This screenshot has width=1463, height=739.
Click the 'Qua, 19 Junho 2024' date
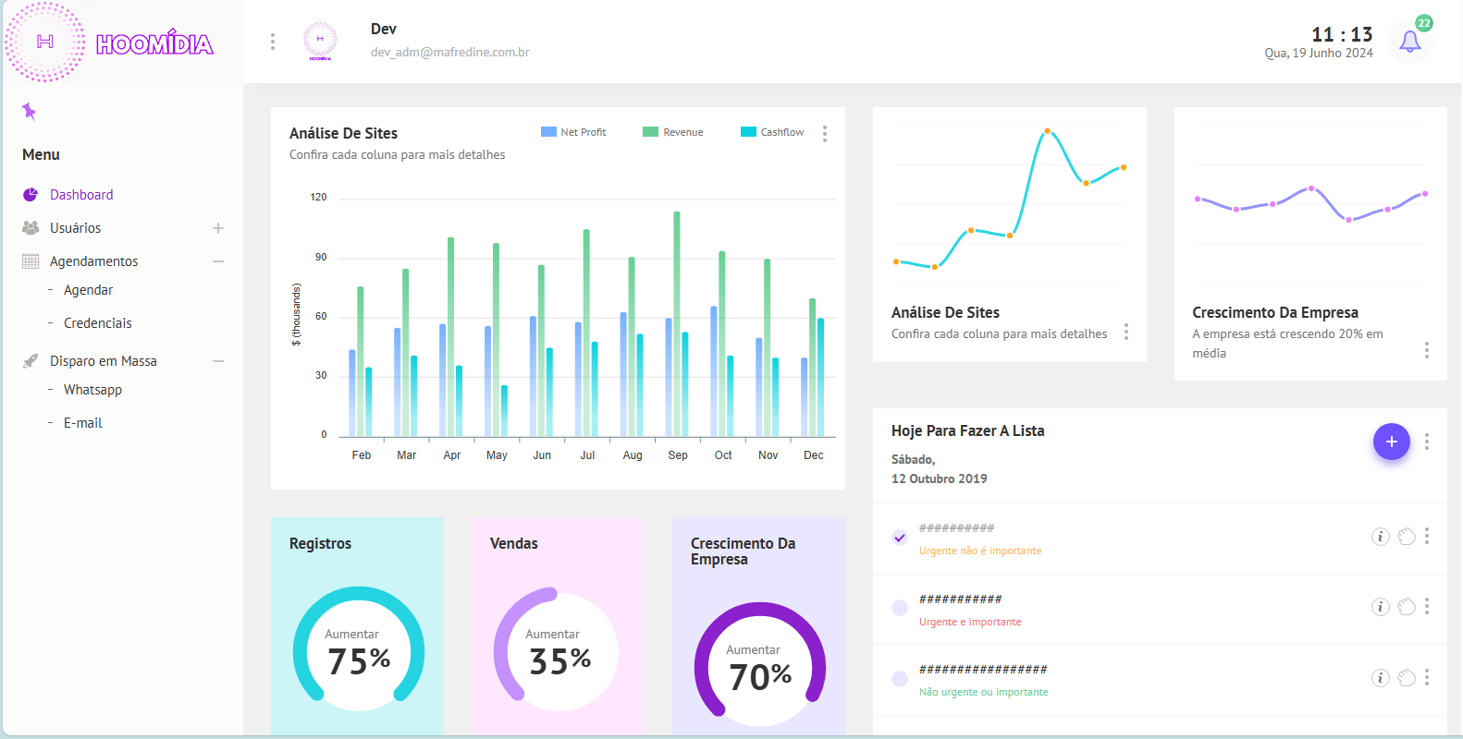click(x=1319, y=54)
